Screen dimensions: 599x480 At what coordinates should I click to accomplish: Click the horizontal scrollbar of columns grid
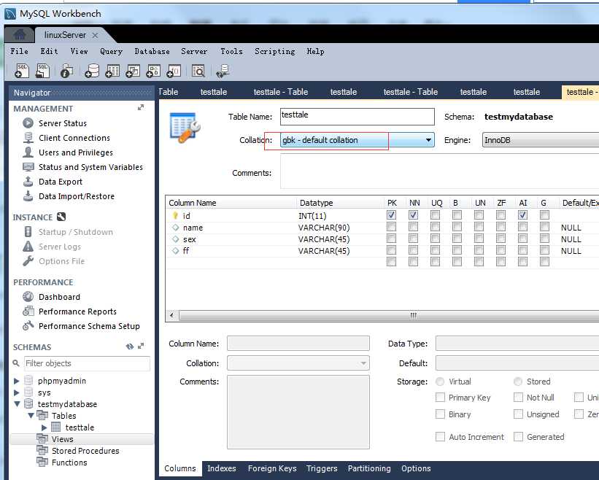click(x=389, y=315)
